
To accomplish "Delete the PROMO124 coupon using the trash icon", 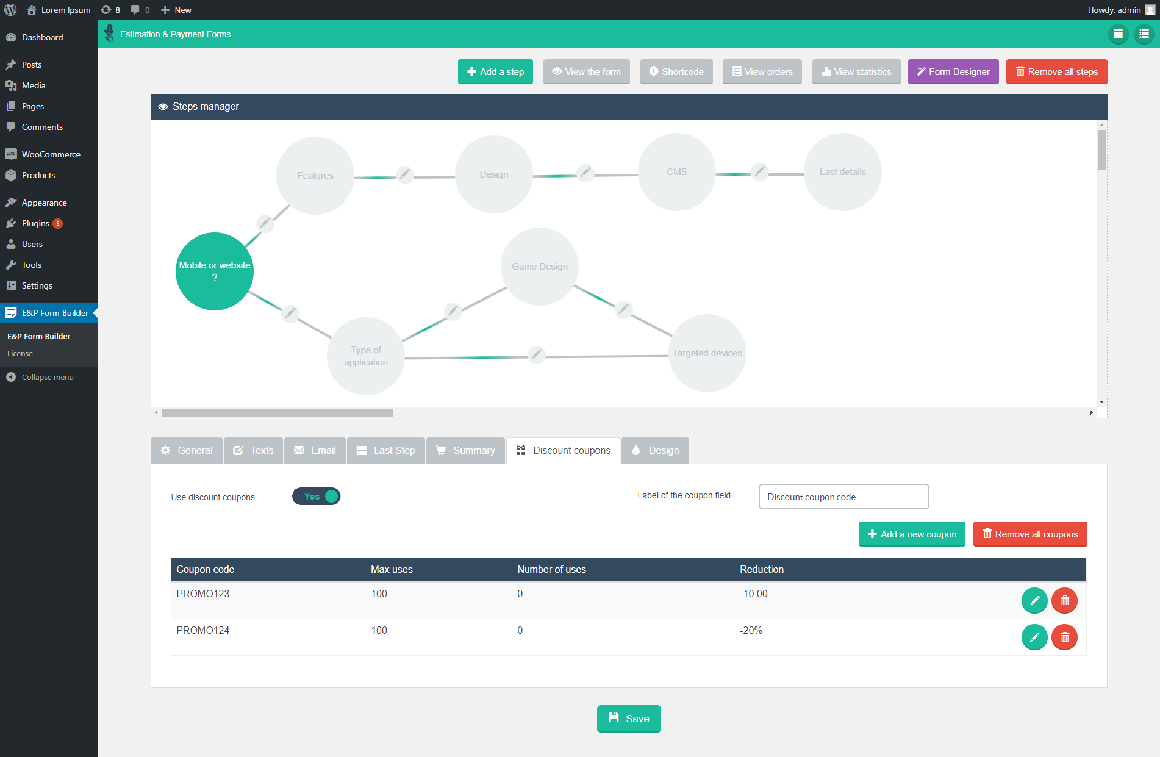I will coord(1064,637).
